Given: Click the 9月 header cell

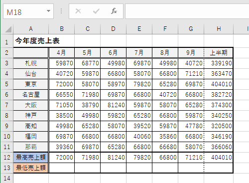Looking at the screenshot, I should coord(191,53).
